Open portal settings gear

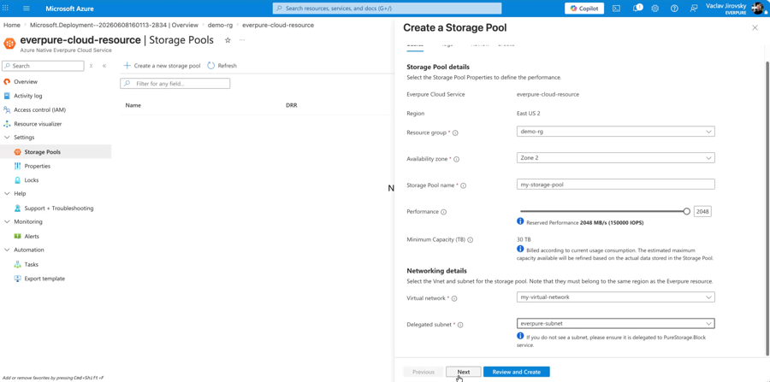[x=655, y=9]
